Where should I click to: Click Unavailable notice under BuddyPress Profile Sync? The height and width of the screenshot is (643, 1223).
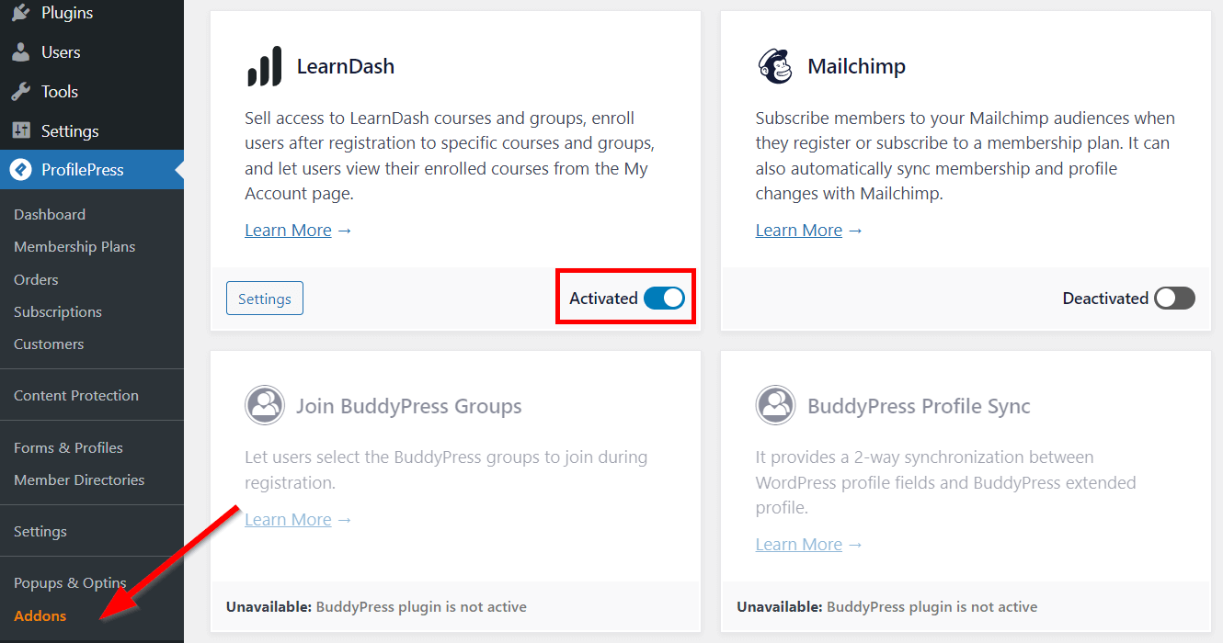887,606
